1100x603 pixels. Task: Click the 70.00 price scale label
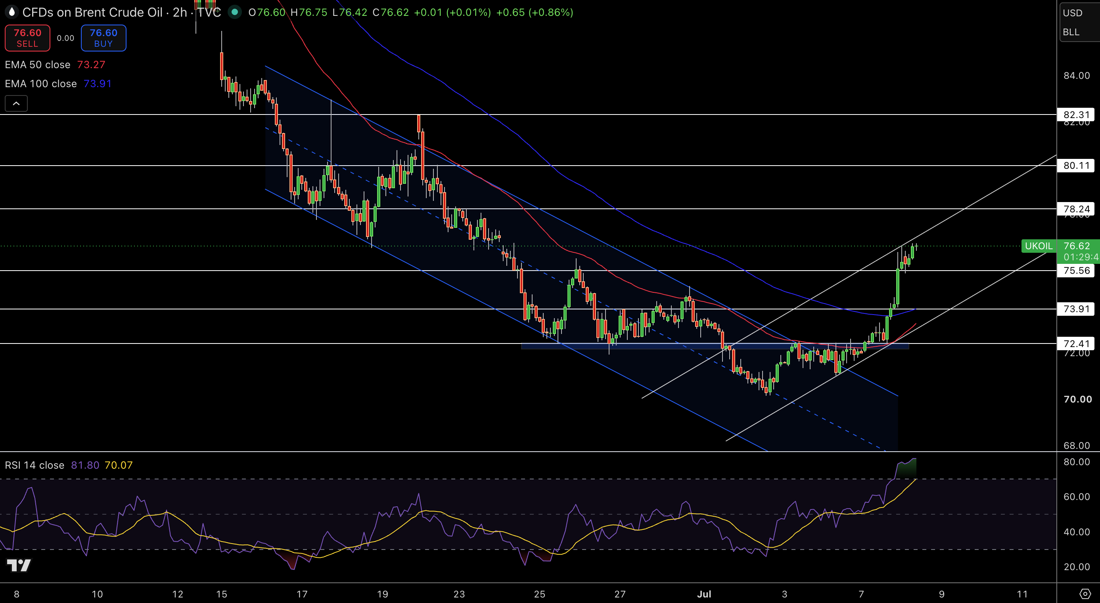point(1077,399)
